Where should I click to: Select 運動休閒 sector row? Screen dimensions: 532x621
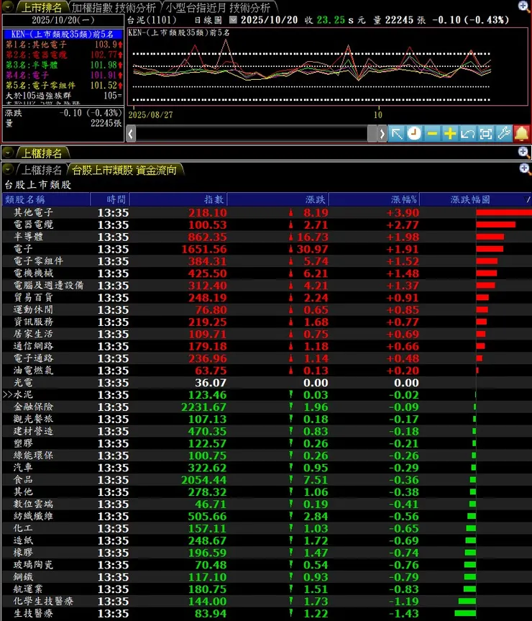point(267,309)
